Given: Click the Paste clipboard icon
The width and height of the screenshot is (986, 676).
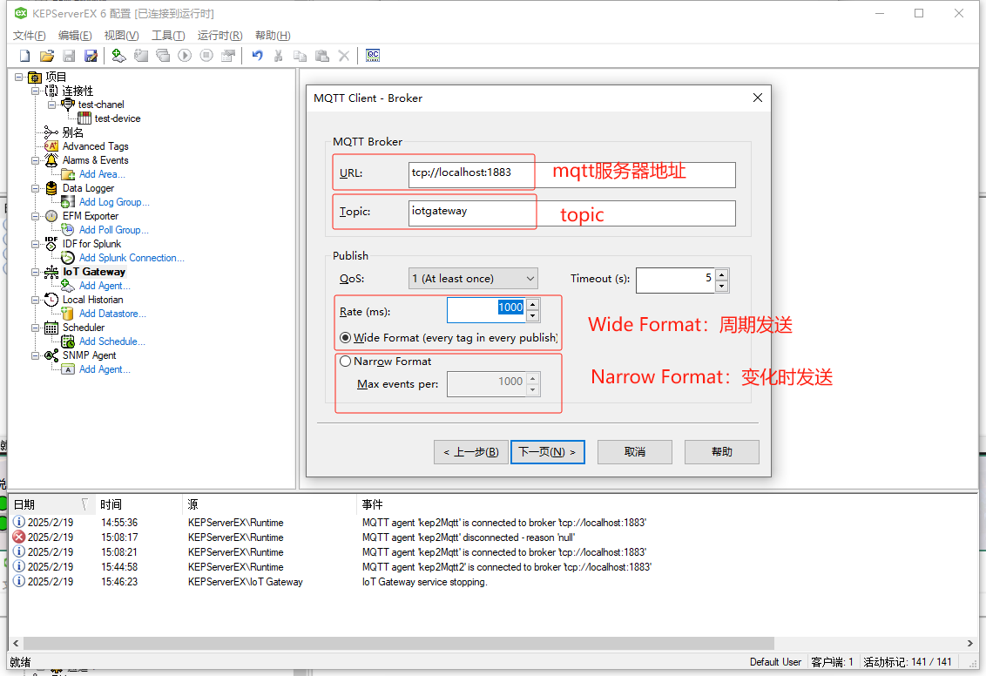Looking at the screenshot, I should (322, 56).
